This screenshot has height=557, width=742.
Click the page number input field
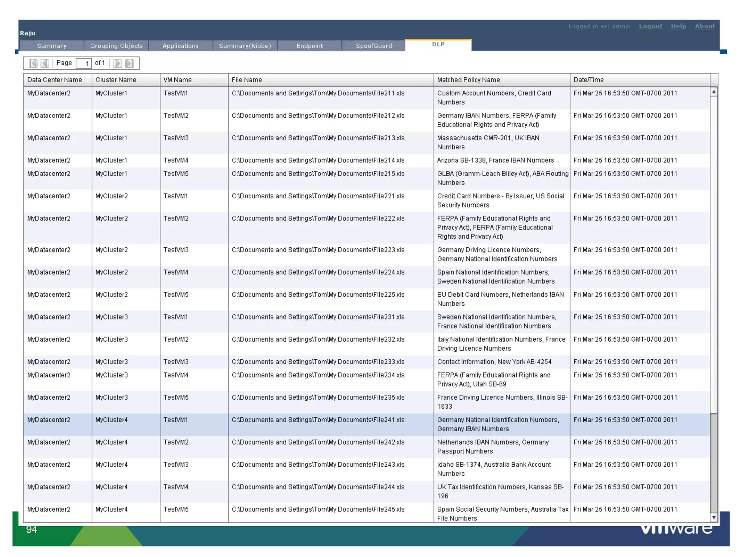click(x=84, y=63)
